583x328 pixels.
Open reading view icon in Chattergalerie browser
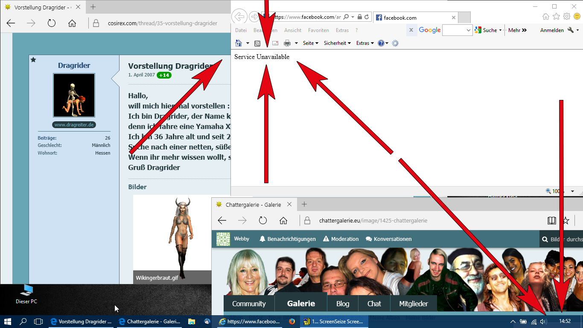[x=552, y=220]
